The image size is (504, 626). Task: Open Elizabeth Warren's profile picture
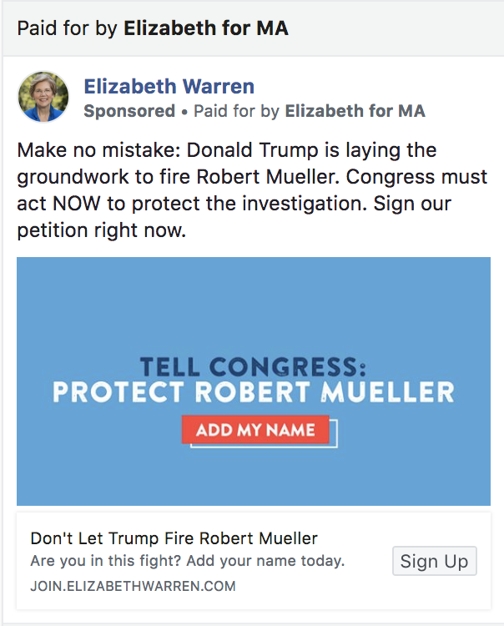[x=43, y=97]
